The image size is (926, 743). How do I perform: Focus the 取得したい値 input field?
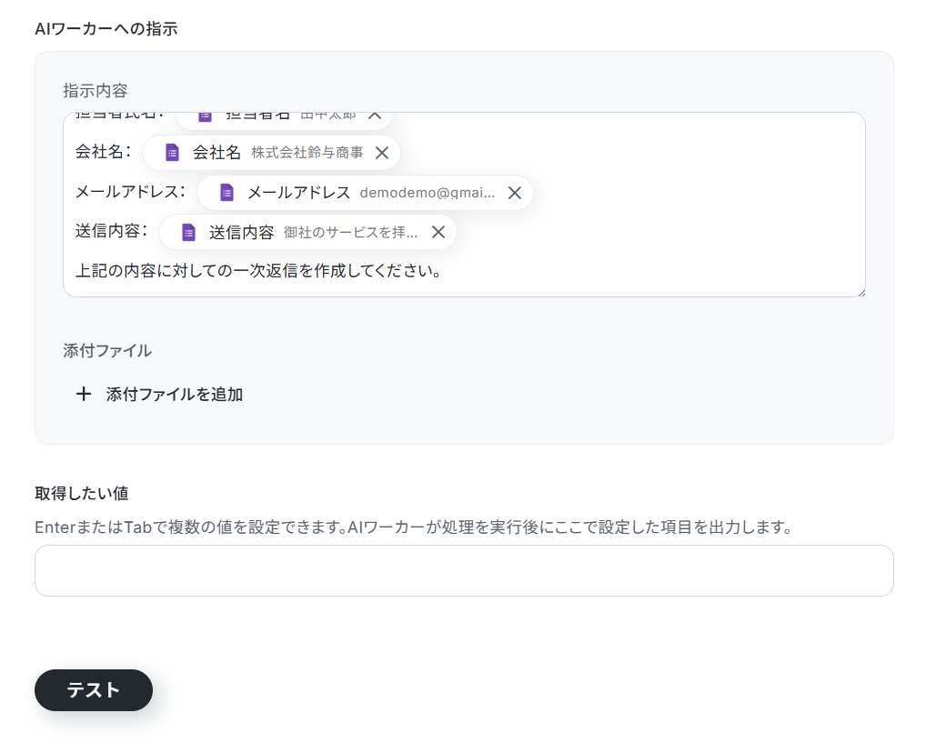tap(464, 570)
